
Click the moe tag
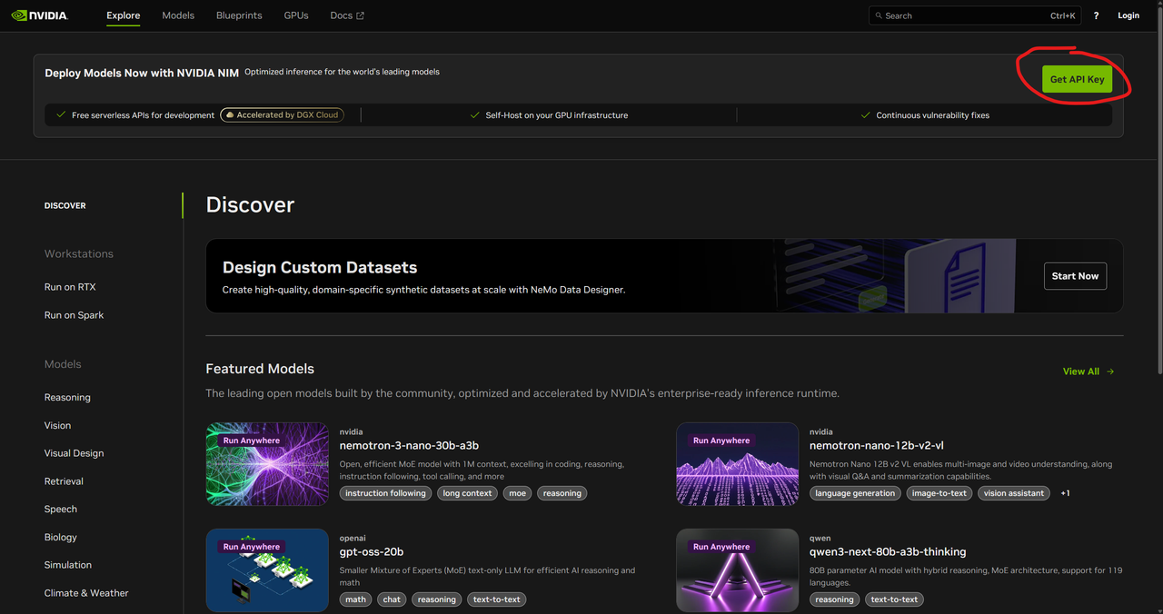(517, 493)
